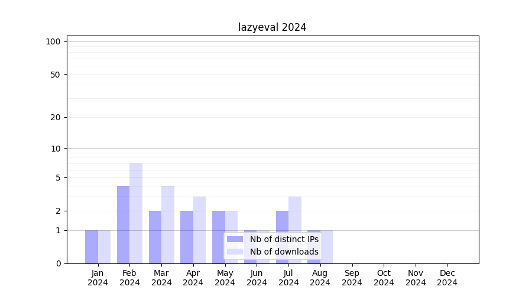The width and height of the screenshot is (532, 296).
Task: Click the "50" y-axis tick label
Action: point(55,75)
